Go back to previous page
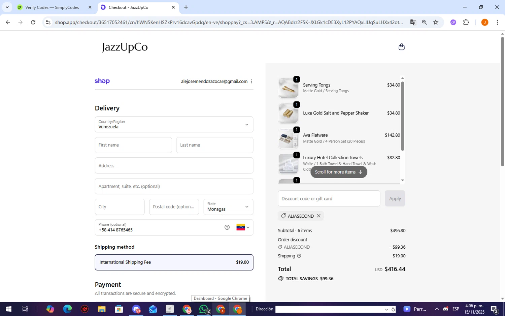The width and height of the screenshot is (505, 316). [x=8, y=22]
